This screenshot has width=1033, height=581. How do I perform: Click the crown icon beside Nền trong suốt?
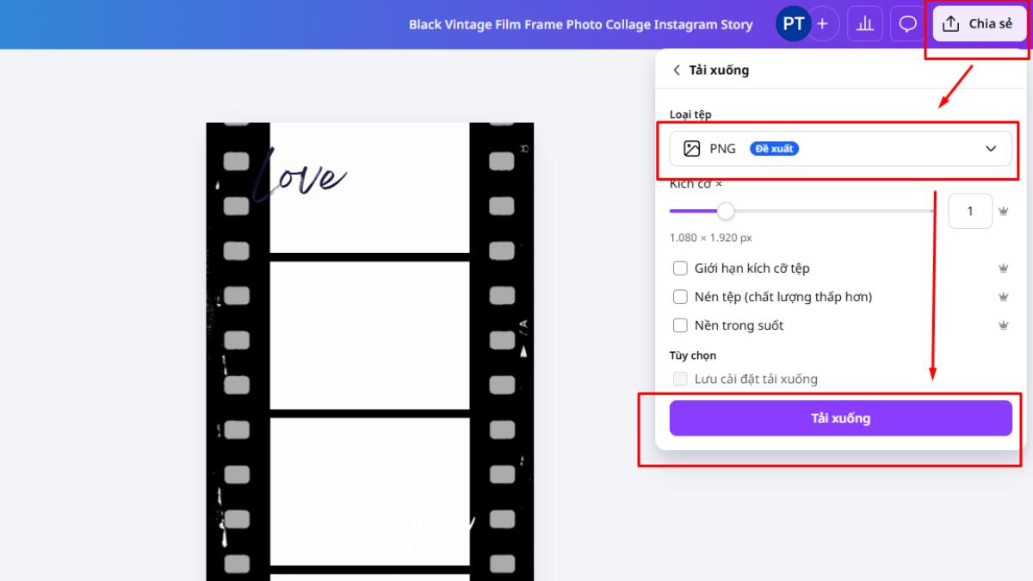[1003, 325]
